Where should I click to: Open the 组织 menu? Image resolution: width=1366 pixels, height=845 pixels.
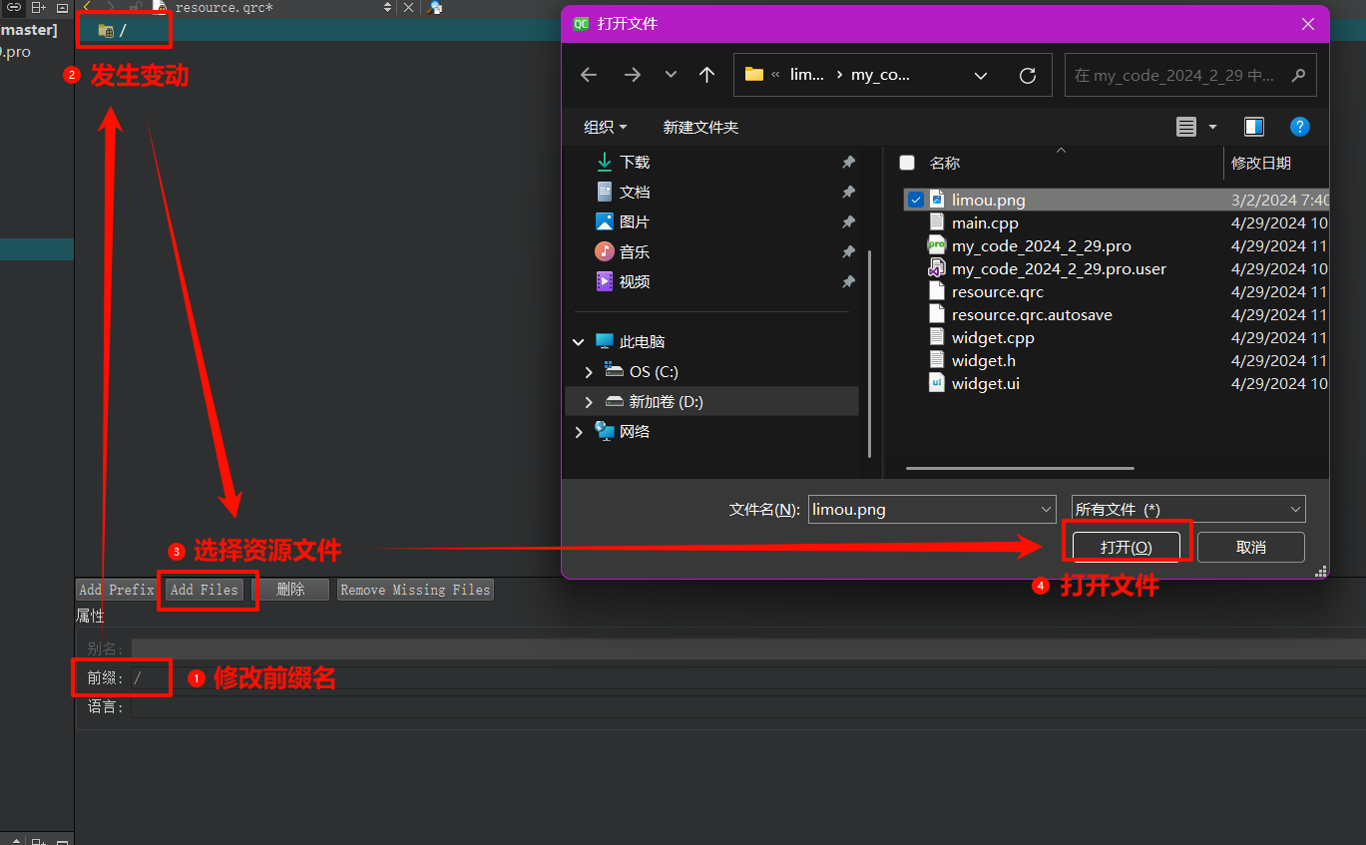[x=605, y=127]
